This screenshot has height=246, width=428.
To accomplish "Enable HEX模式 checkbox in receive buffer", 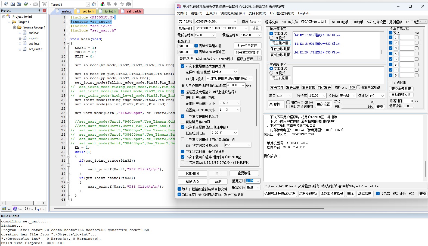I will tap(271, 38).
